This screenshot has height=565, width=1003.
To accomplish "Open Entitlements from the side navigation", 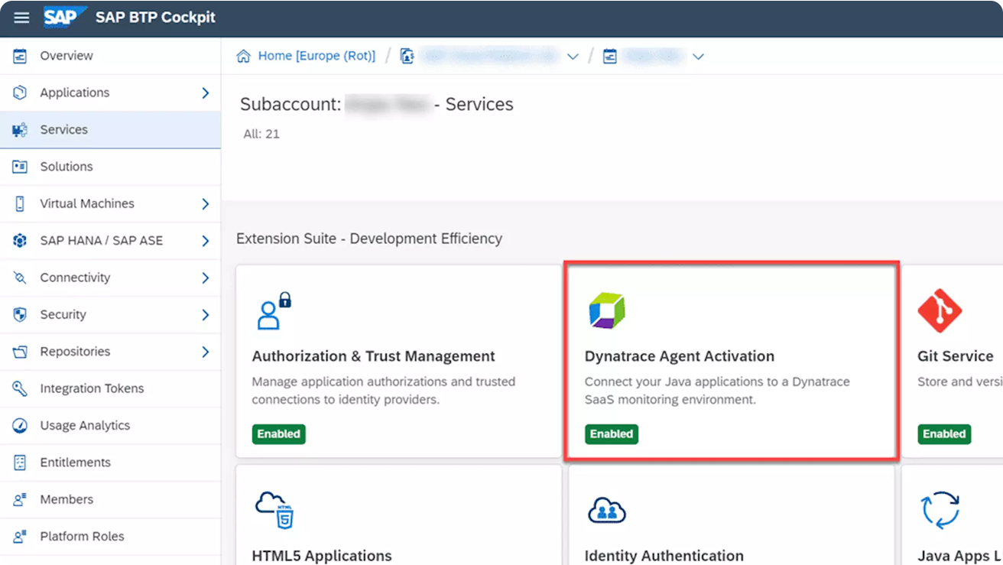I will click(75, 463).
